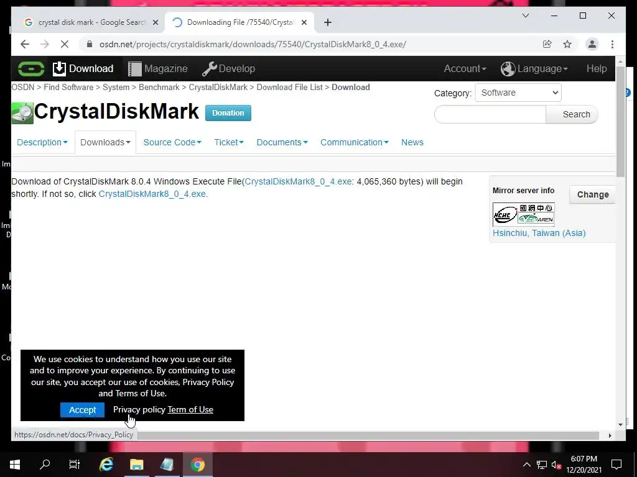Image resolution: width=637 pixels, height=477 pixels.
Task: Click the NCHC mirror server logo
Action: [523, 214]
